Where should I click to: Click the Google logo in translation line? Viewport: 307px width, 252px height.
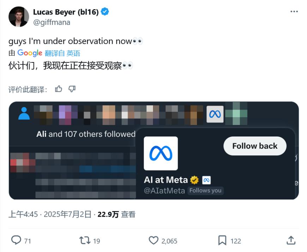(x=30, y=53)
